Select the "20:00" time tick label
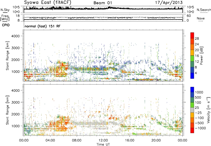 click(156, 140)
